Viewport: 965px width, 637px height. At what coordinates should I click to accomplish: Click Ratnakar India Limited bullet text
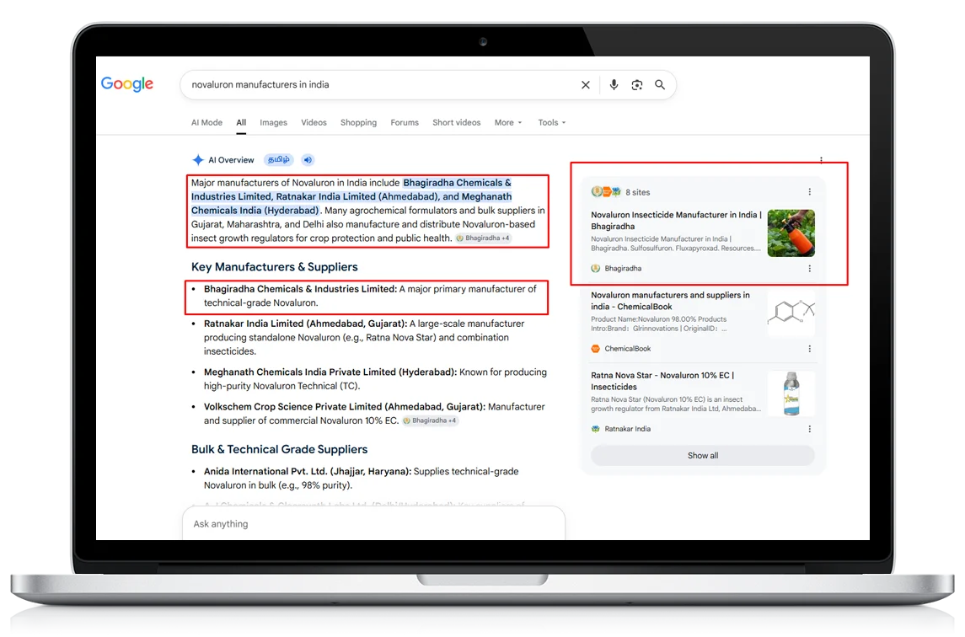[364, 337]
